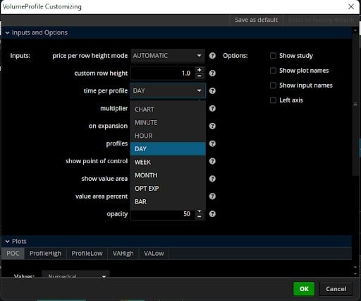
Task: Close the time per profile dropdown
Action: point(168,90)
